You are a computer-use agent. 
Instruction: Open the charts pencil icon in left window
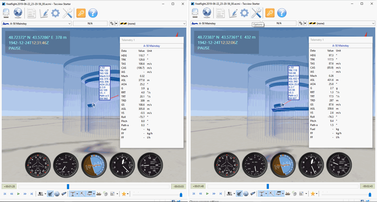click(x=44, y=13)
